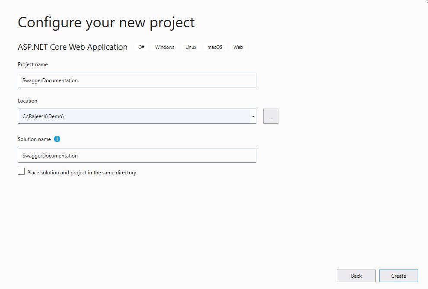This screenshot has height=289, width=428.
Task: Click the 'Solution name' field label
Action: tap(34, 139)
